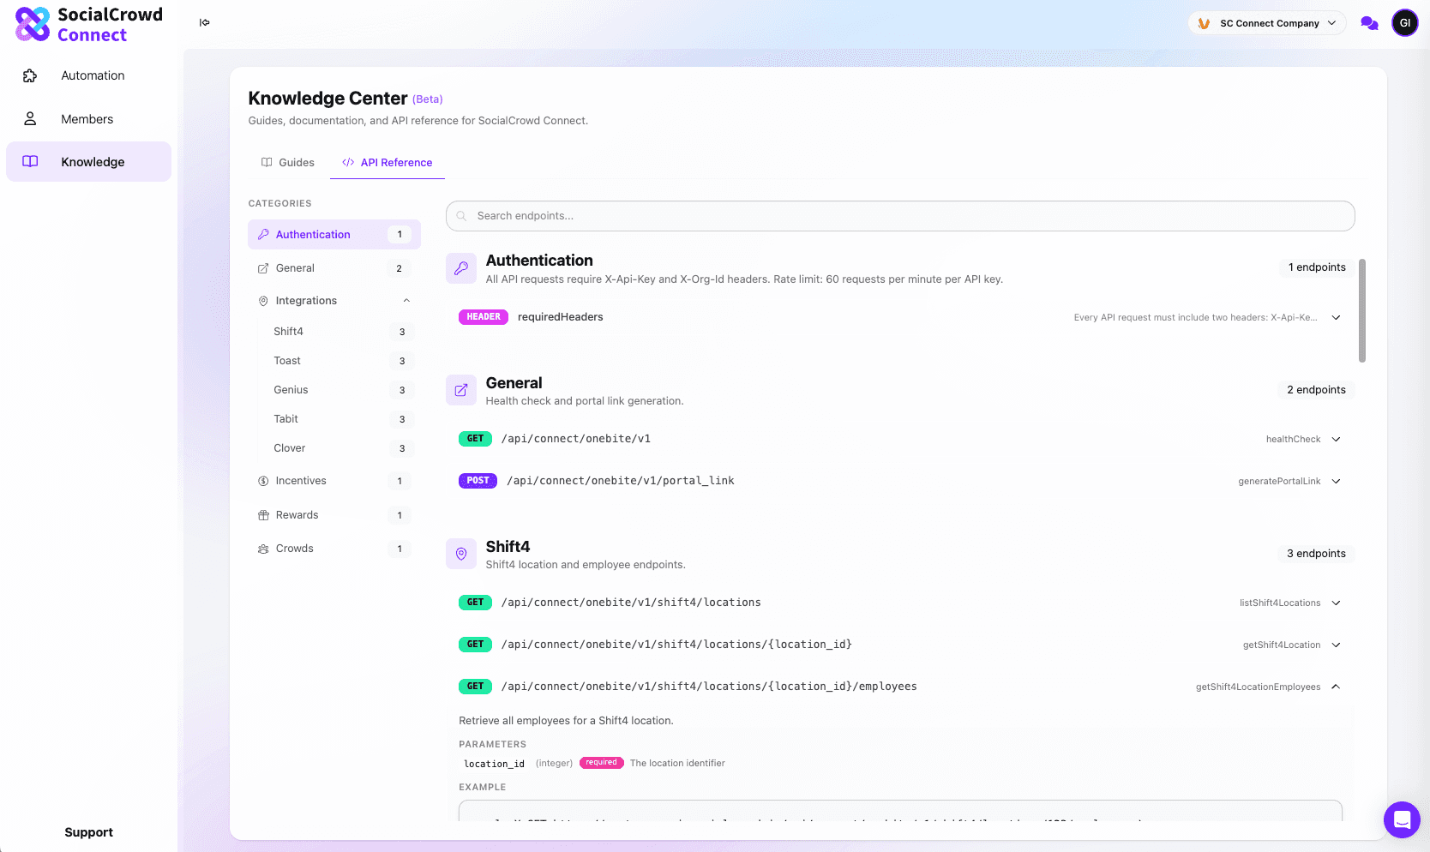Viewport: 1430px width, 852px height.
Task: Click the Authentication key icon in categories
Action: coord(263,234)
